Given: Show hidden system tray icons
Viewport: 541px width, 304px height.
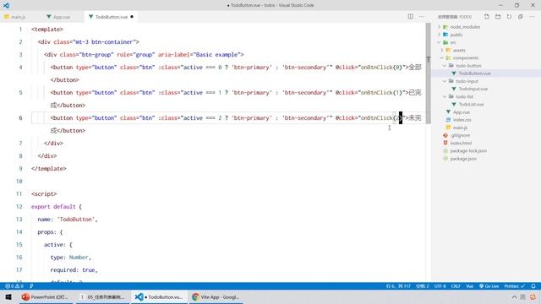Looking at the screenshot, I should tap(514, 296).
